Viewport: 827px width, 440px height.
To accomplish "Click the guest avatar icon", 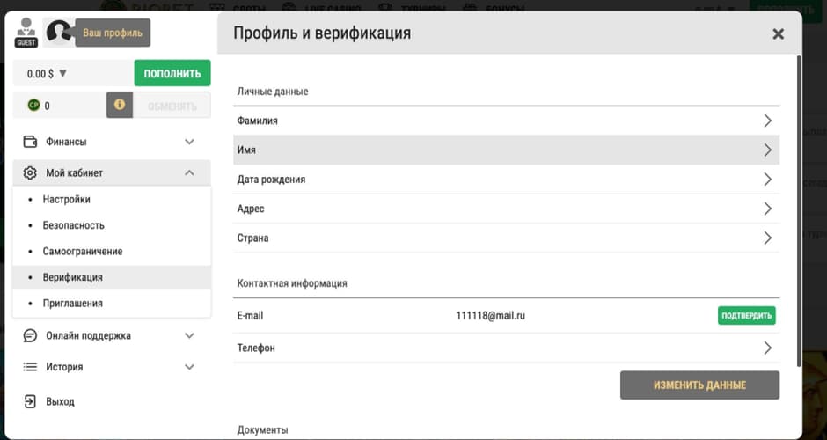I will tap(26, 32).
